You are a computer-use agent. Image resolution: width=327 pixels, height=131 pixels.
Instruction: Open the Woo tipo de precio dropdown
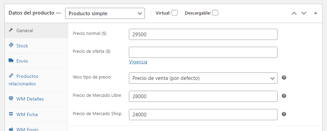click(203, 78)
